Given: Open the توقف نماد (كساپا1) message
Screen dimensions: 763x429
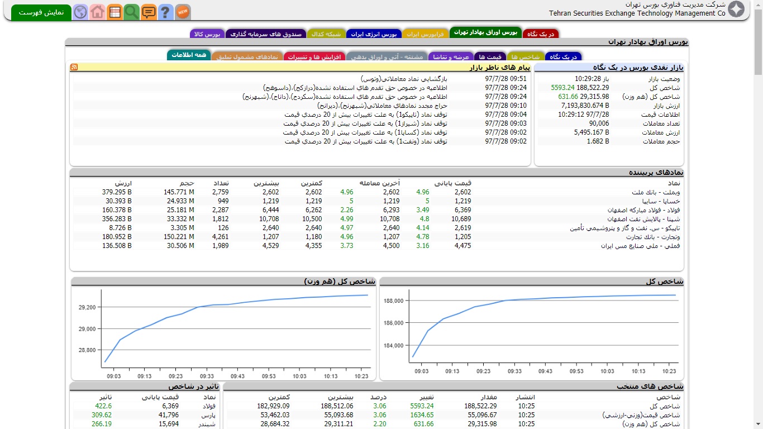Looking at the screenshot, I should [x=365, y=132].
